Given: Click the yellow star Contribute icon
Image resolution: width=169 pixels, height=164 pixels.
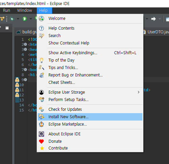Looking at the screenshot, I should [x=42, y=148].
